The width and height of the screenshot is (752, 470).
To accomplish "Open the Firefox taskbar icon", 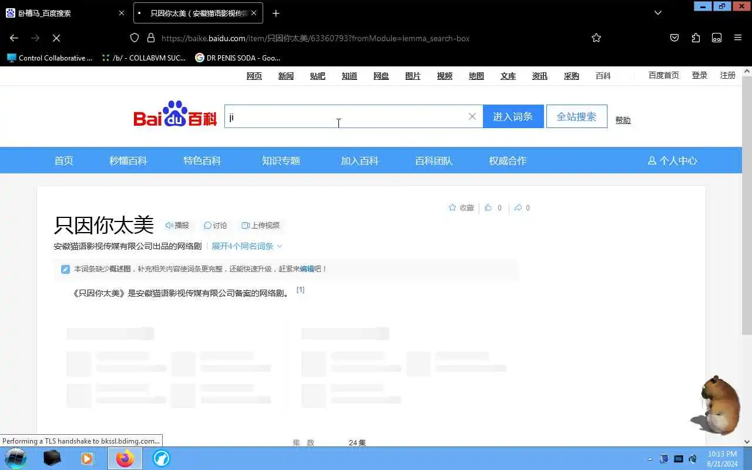I will tap(125, 458).
